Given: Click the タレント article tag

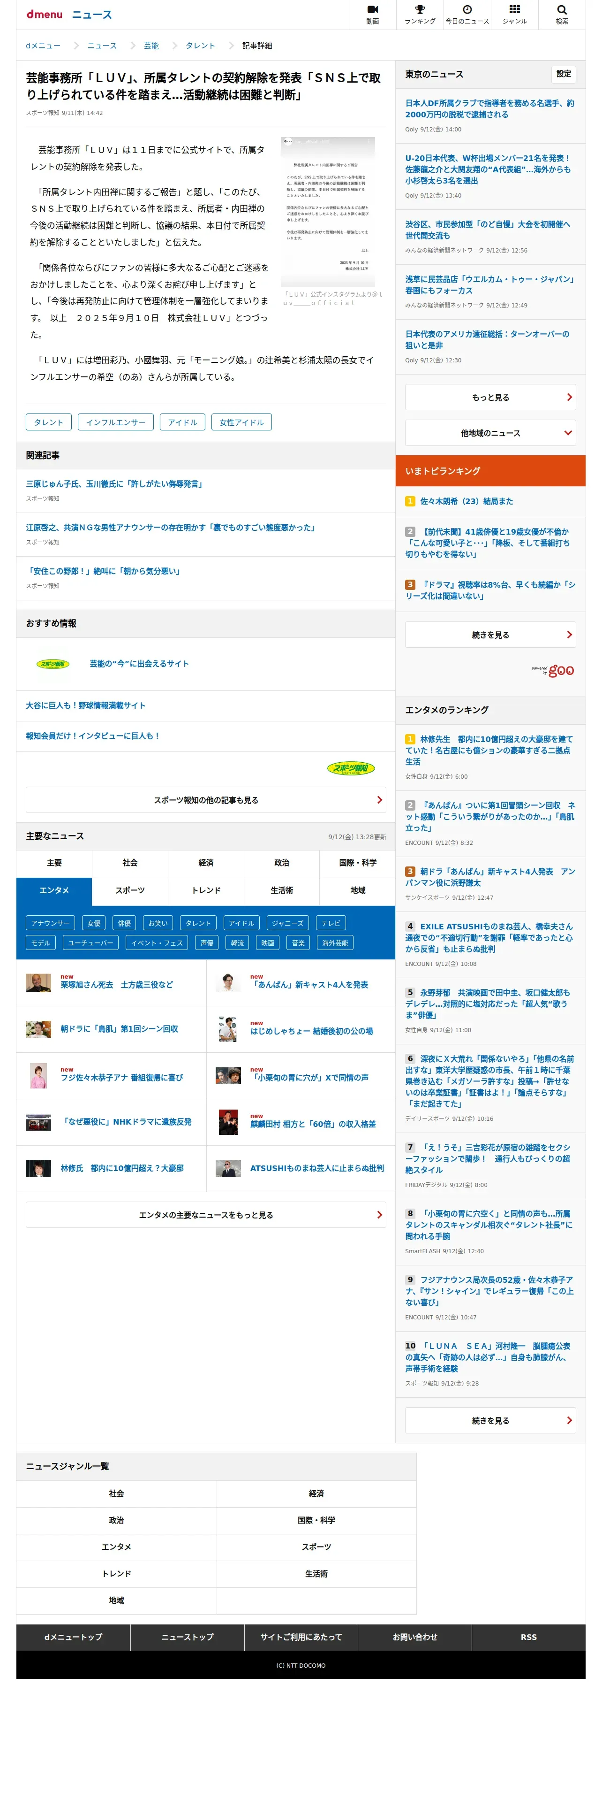Looking at the screenshot, I should click(49, 422).
